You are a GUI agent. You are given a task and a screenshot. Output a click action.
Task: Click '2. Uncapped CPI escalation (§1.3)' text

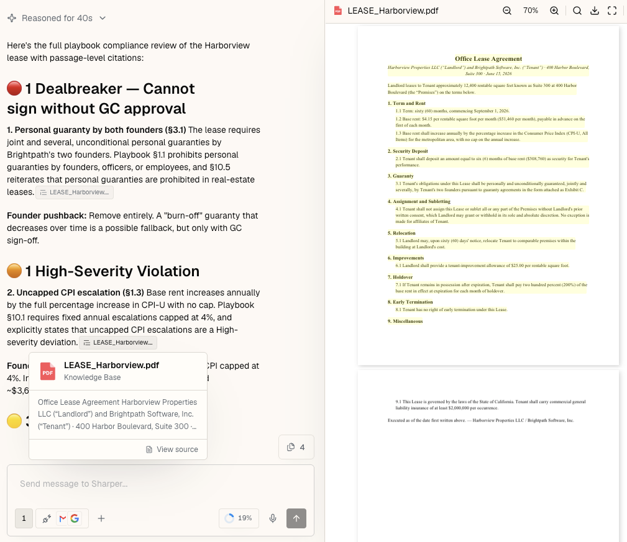pos(75,293)
